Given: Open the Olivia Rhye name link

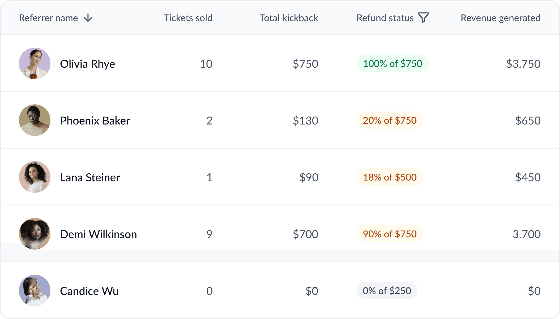Looking at the screenshot, I should [x=87, y=64].
